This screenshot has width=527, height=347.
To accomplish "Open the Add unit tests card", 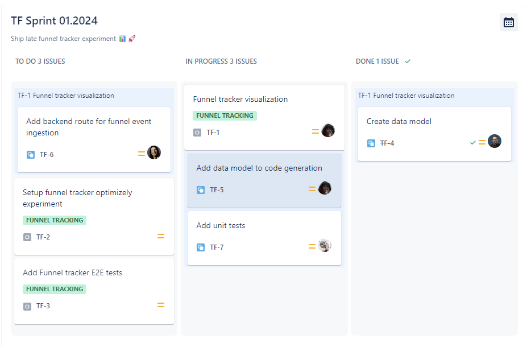I will (x=221, y=226).
